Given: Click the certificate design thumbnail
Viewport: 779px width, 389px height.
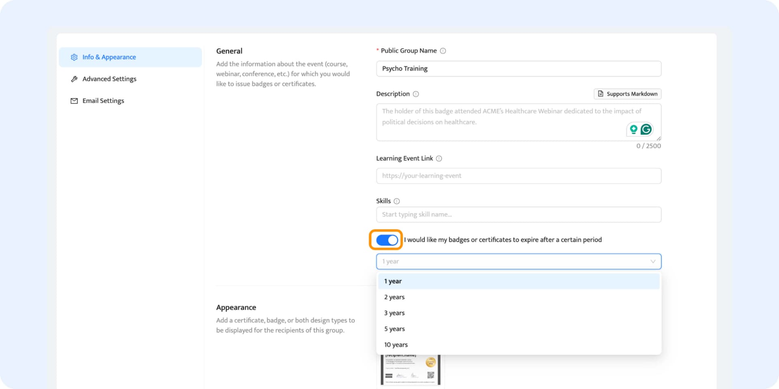Looking at the screenshot, I should click(x=410, y=370).
